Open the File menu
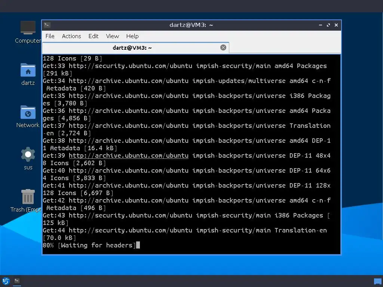Screen dimensions: 383x287 point(50,36)
